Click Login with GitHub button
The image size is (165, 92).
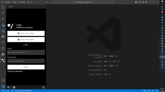[26, 33]
